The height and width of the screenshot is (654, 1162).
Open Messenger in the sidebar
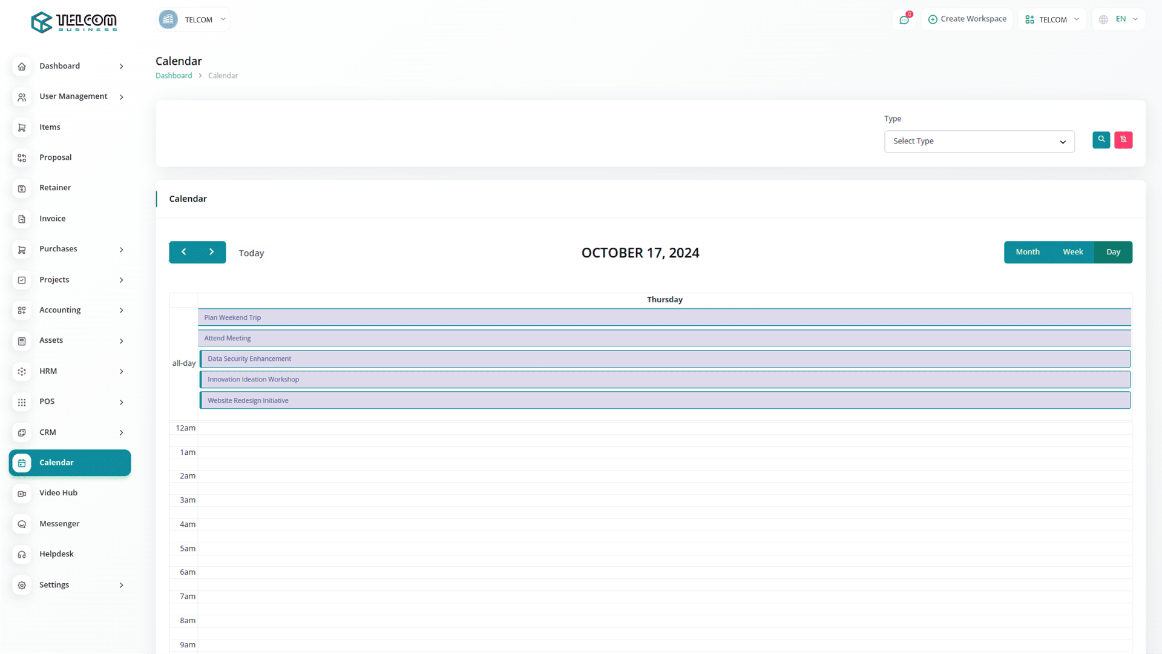pos(59,524)
